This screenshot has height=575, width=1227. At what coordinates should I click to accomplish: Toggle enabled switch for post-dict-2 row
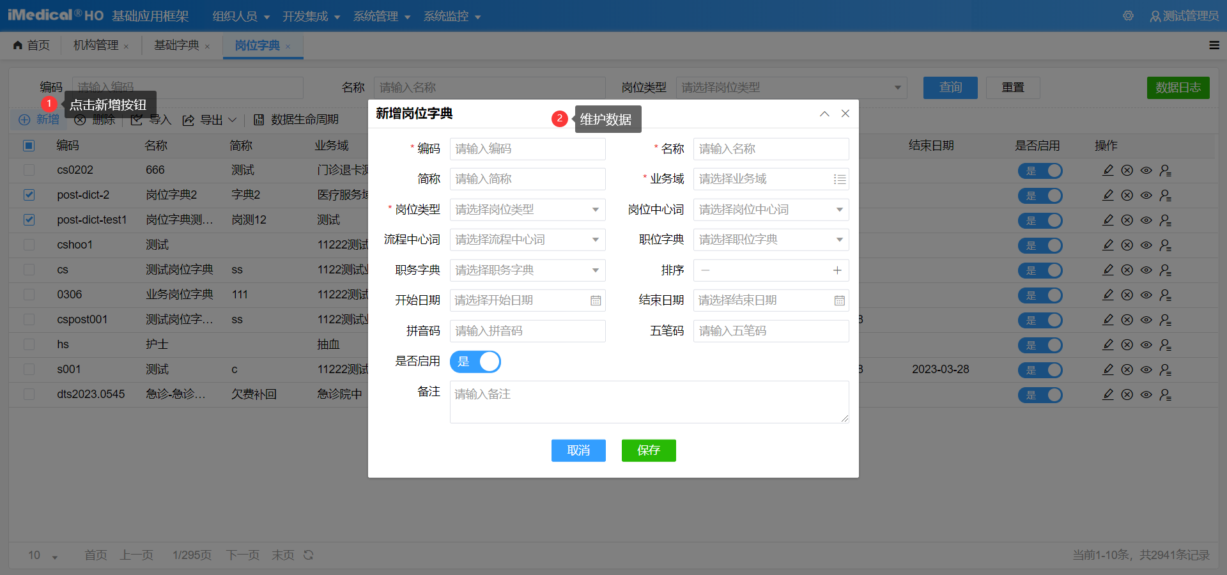pos(1040,196)
